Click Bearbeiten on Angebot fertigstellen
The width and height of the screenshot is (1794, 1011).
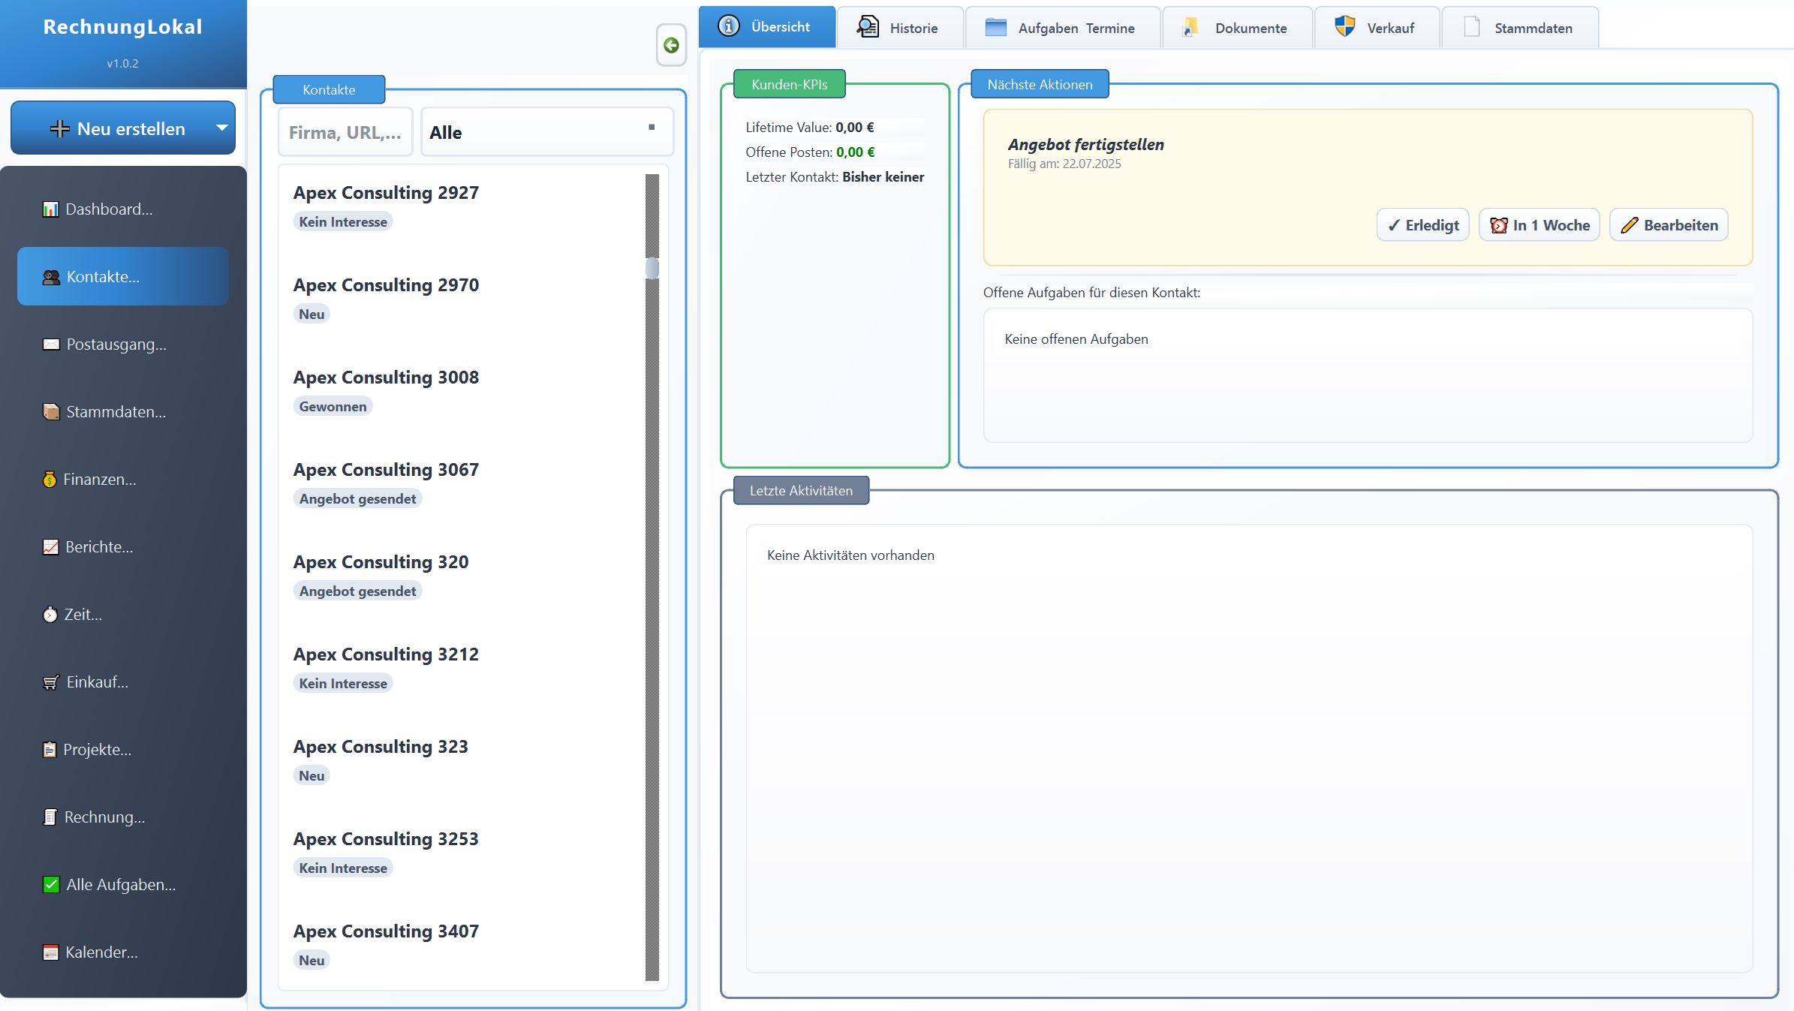click(1668, 224)
